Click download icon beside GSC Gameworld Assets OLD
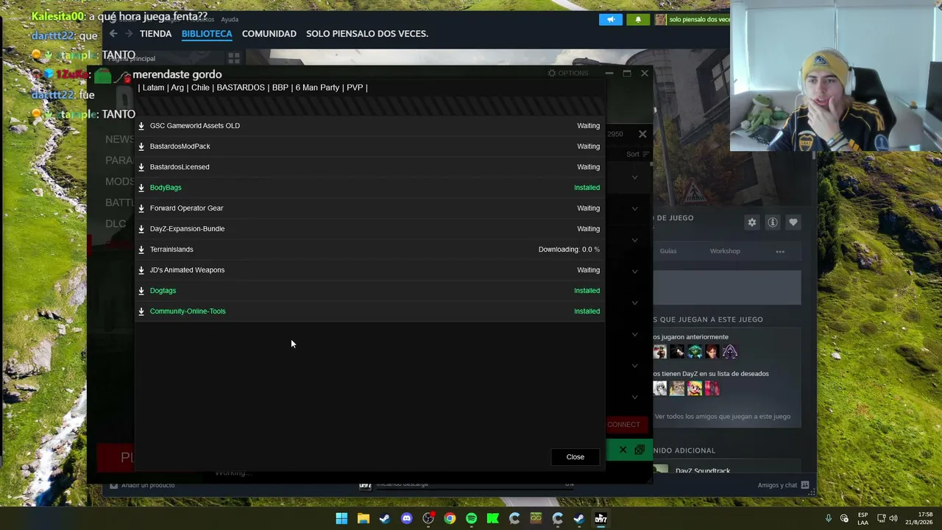The height and width of the screenshot is (530, 942). pos(141,126)
